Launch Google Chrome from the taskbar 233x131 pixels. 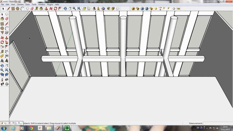coord(31,128)
